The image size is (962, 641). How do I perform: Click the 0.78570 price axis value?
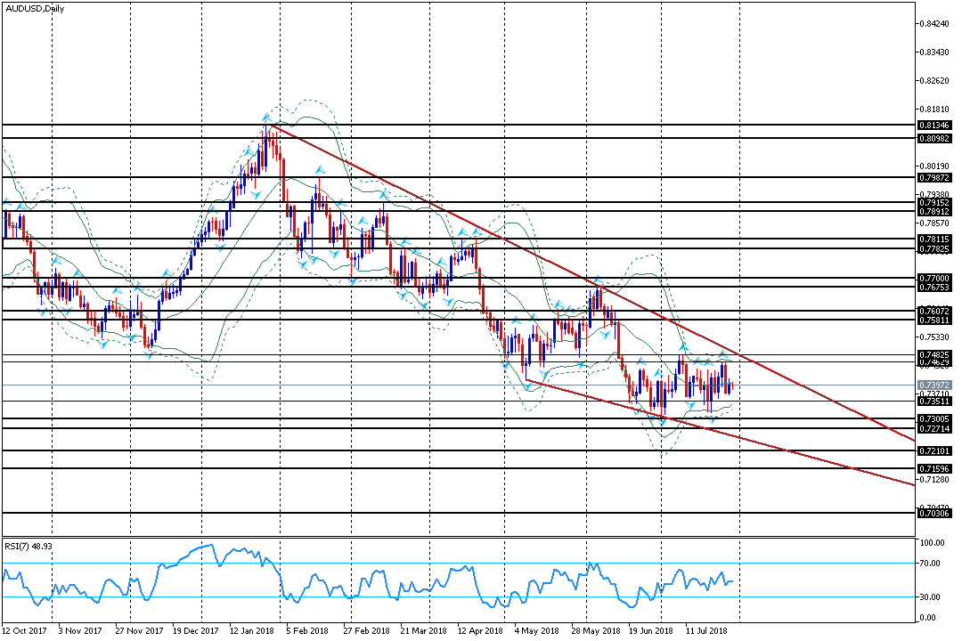pos(933,223)
